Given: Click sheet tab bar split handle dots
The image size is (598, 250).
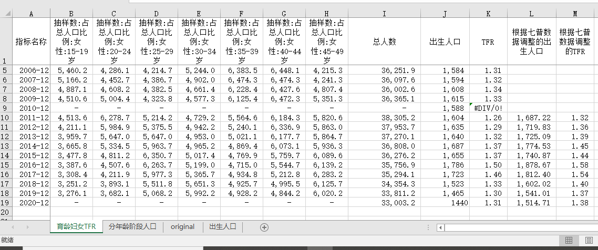Looking at the screenshot, I should pyautogui.click(x=428, y=227).
